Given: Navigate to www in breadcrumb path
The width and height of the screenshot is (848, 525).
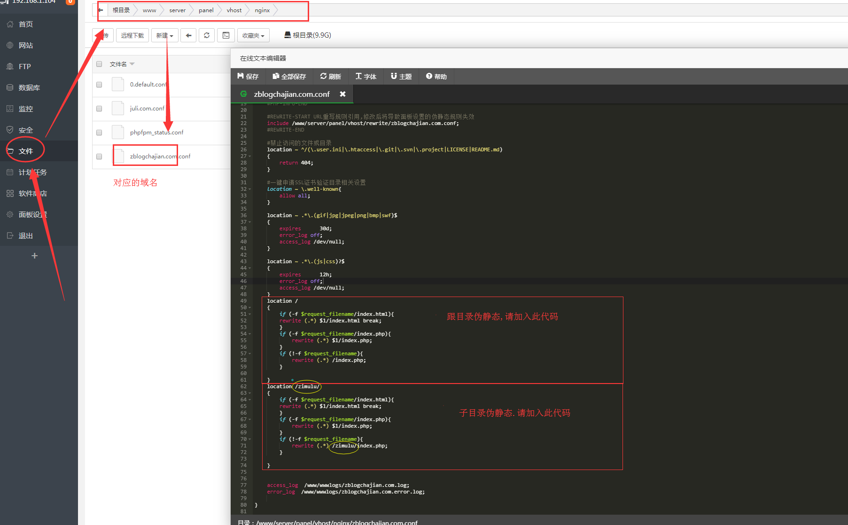Looking at the screenshot, I should tap(149, 10).
